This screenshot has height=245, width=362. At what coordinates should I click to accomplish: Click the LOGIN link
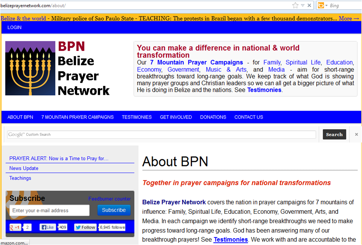14,27
